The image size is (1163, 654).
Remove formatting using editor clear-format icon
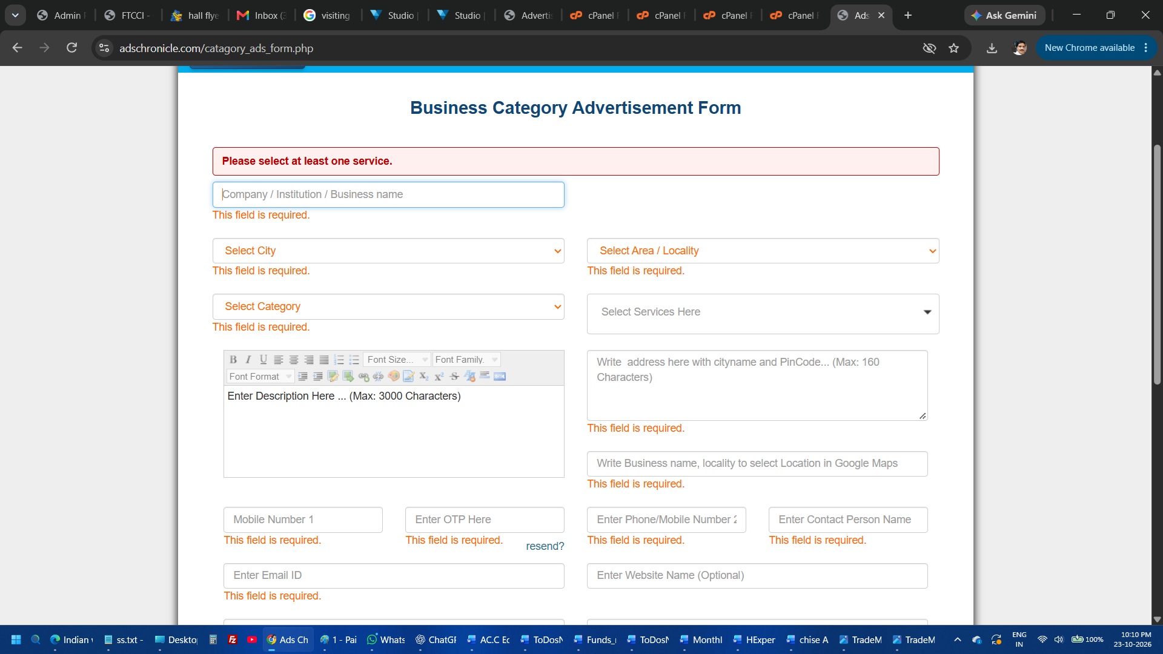tap(469, 377)
